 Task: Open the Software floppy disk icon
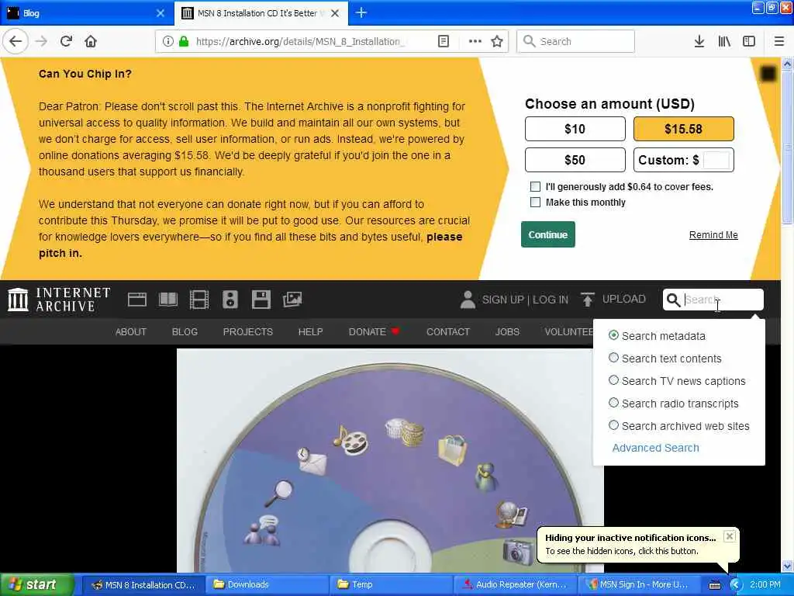coord(261,300)
